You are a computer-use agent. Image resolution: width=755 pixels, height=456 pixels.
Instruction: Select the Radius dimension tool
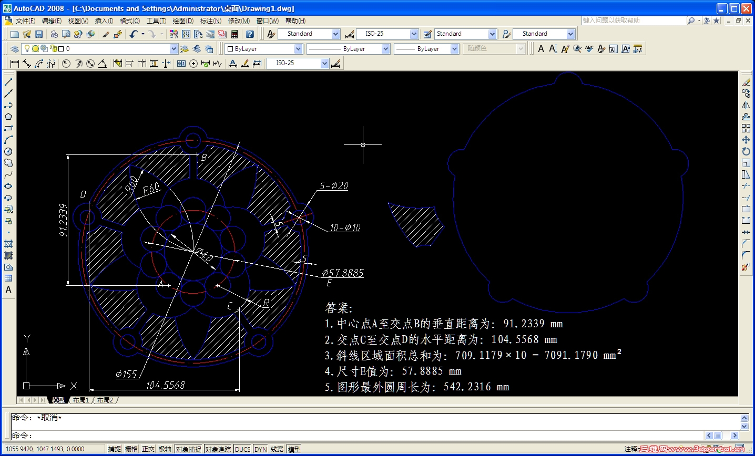(x=66, y=64)
